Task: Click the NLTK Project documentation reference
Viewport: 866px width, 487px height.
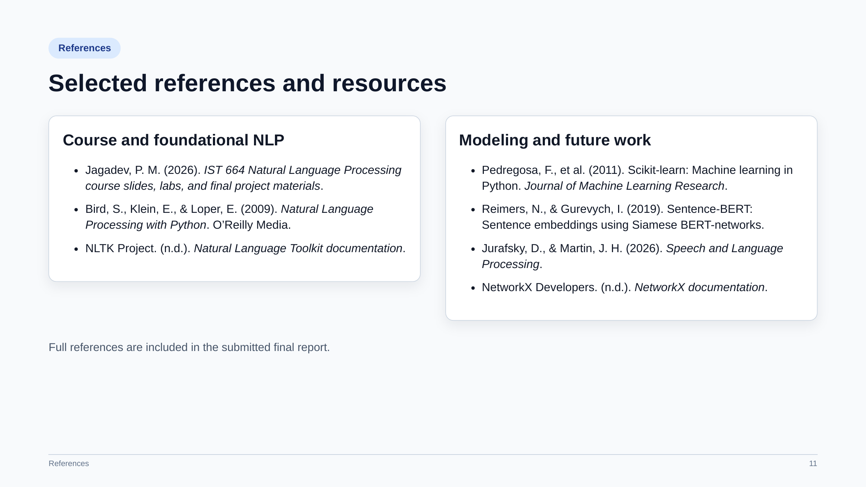Action: (x=245, y=248)
